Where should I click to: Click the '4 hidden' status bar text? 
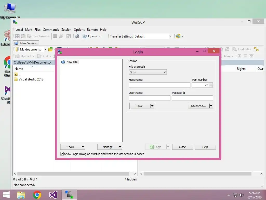pyautogui.click(x=130, y=179)
